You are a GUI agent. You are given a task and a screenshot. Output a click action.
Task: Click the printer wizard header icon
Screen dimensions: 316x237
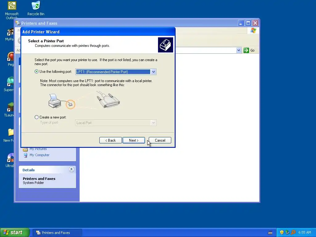(x=165, y=45)
